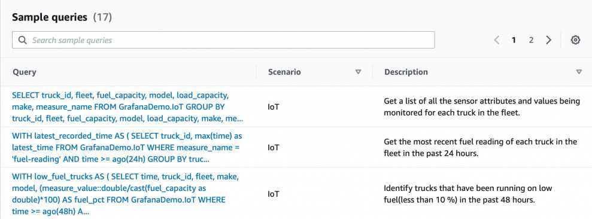Click description 'Get a list of all the sensor attributes'
592x219 pixels.
coord(482,107)
